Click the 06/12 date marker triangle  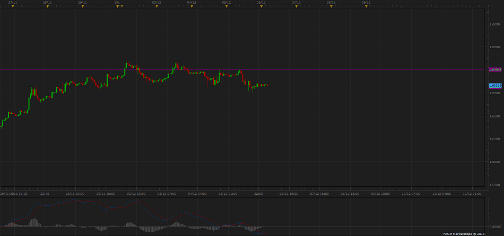point(261,6)
